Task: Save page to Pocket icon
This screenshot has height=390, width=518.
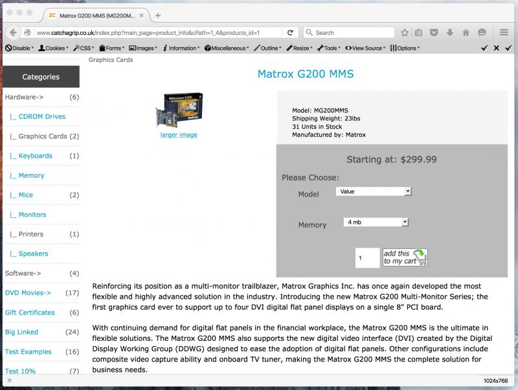Action: pos(434,32)
